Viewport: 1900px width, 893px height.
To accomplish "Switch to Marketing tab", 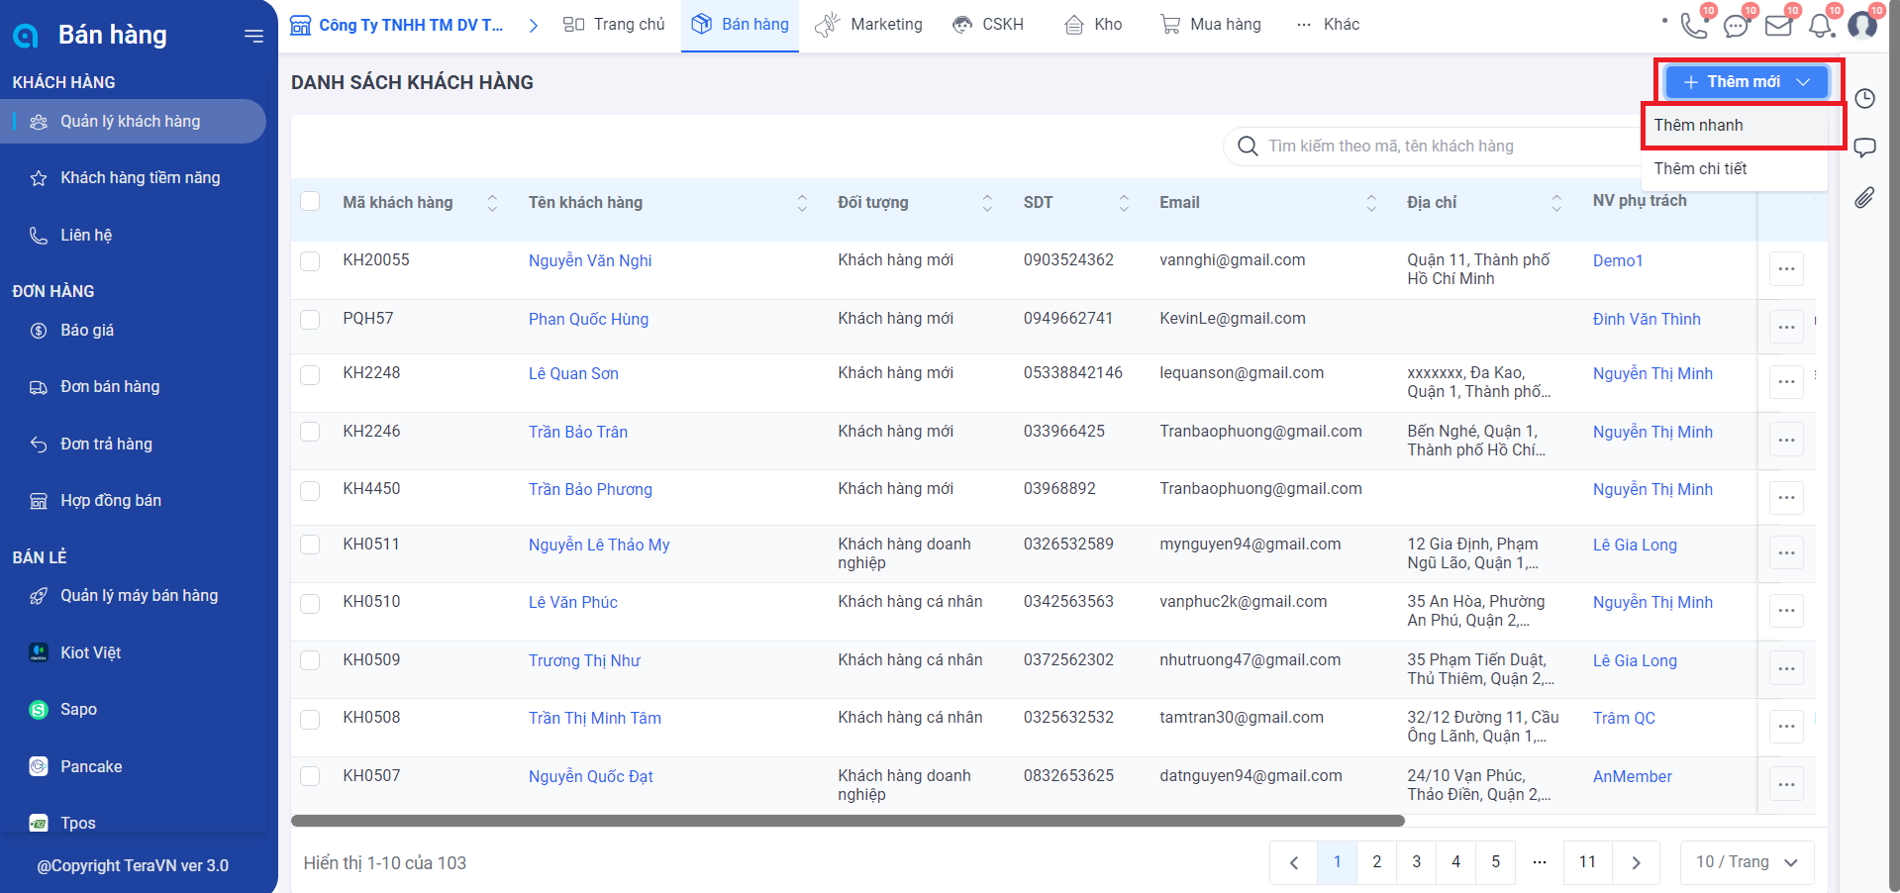I will tap(869, 25).
